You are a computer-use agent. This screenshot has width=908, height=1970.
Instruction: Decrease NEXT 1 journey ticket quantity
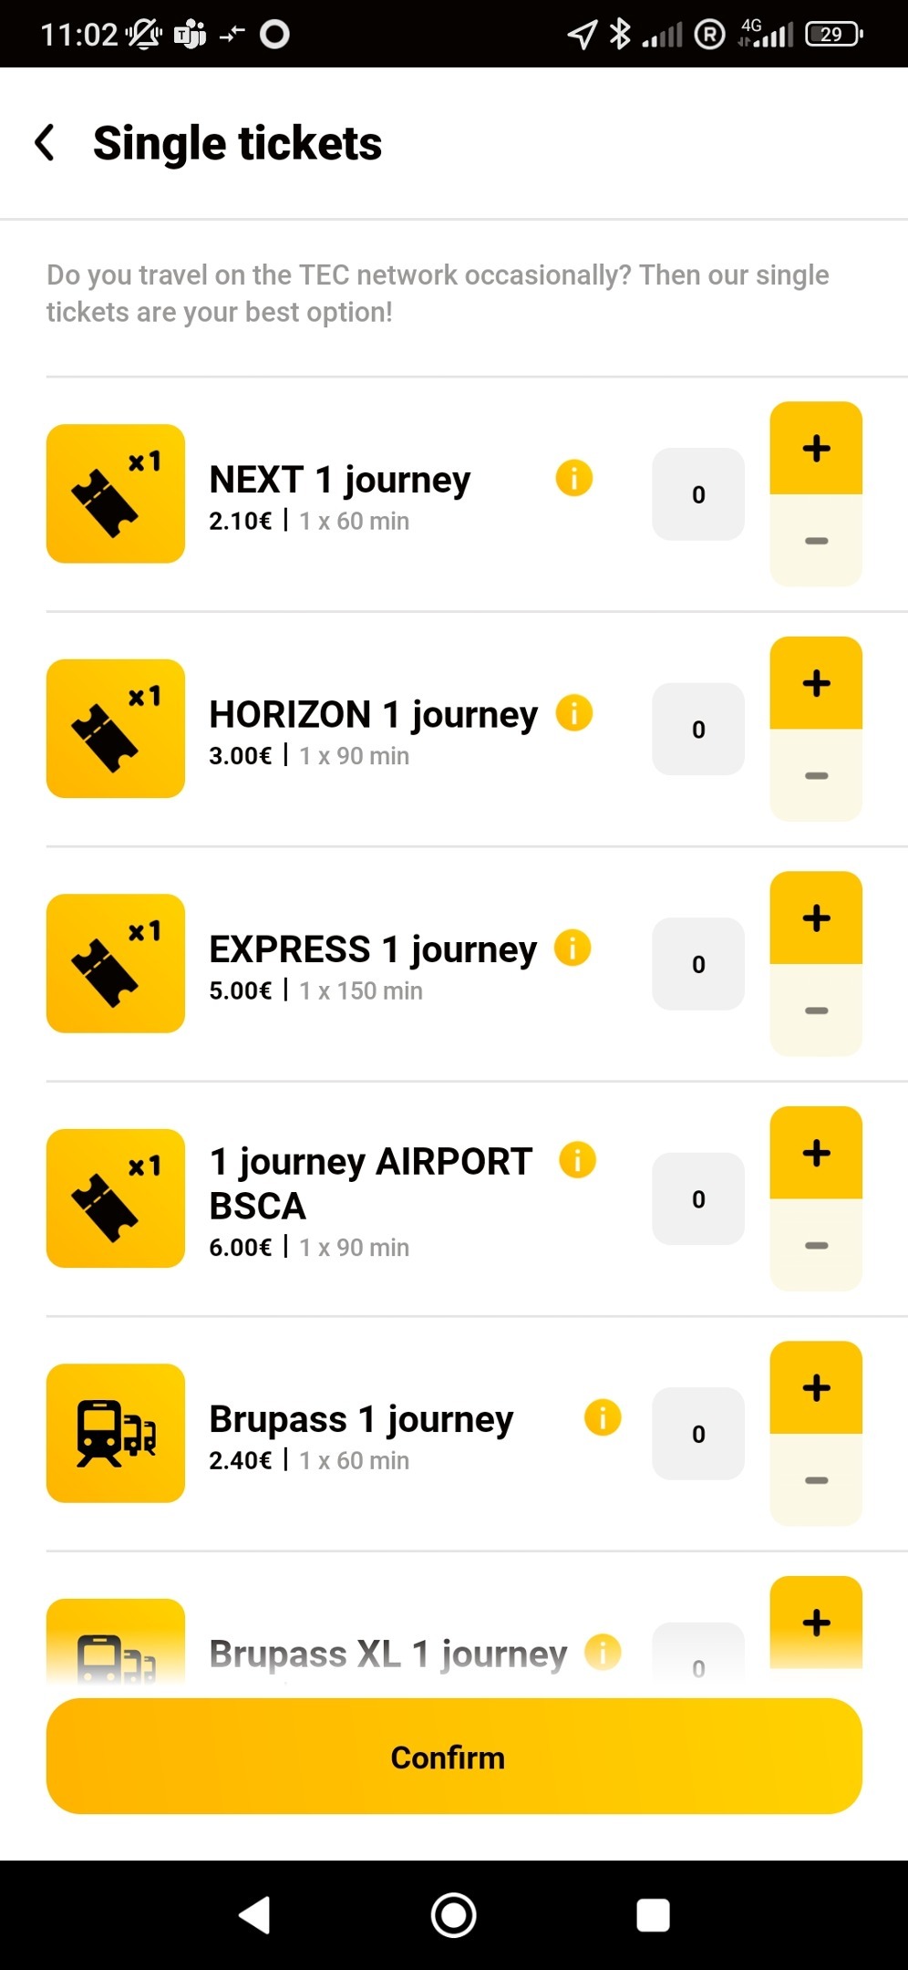coord(816,541)
